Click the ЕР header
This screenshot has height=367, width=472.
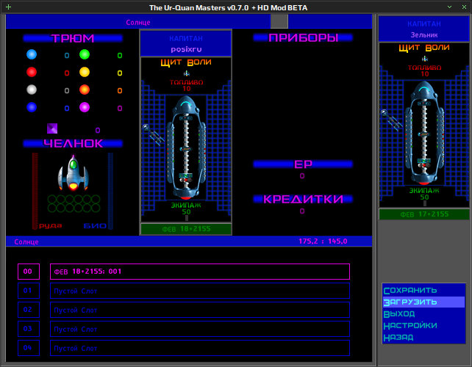tap(303, 164)
